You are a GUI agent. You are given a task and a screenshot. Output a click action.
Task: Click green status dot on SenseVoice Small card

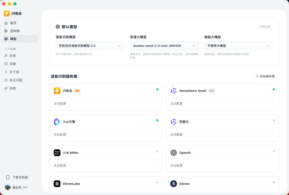click(x=274, y=89)
